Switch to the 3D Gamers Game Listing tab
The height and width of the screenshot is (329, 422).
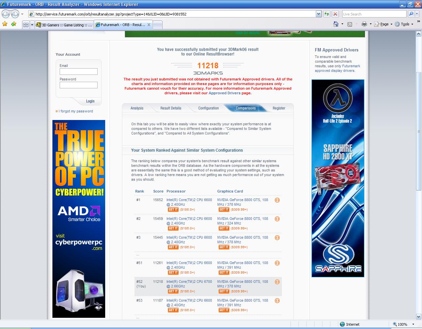pos(64,25)
